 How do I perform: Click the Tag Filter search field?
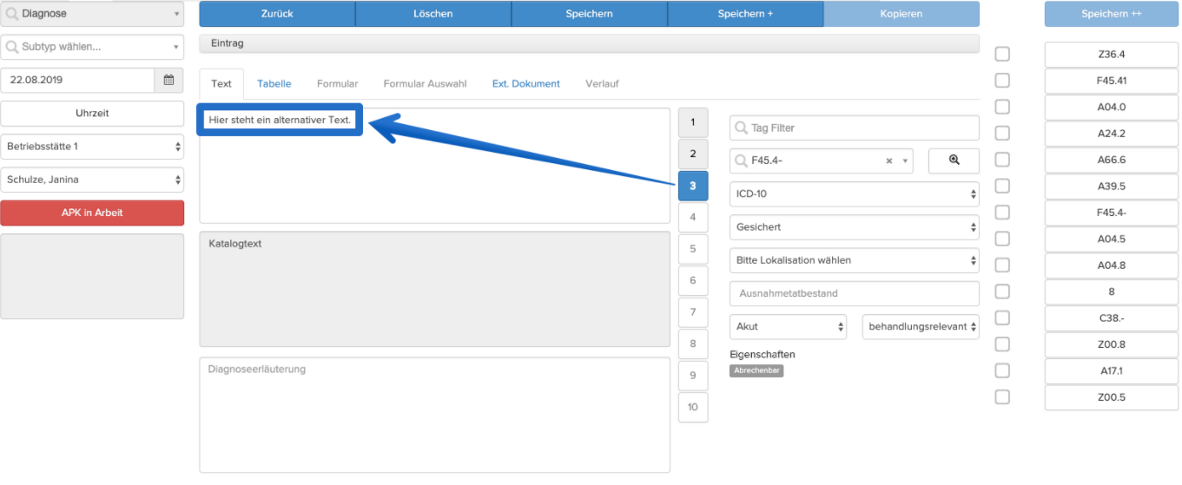855,128
